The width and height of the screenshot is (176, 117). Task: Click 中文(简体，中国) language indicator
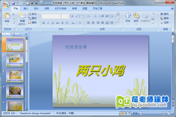point(65,113)
